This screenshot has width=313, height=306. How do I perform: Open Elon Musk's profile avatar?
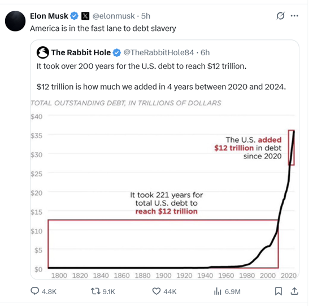[15, 21]
